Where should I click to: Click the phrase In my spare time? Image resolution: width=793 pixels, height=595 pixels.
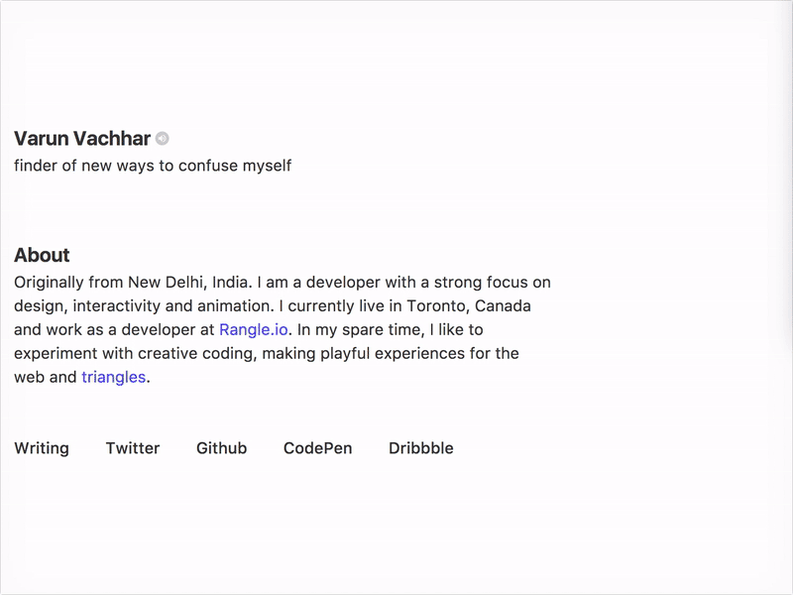click(x=361, y=330)
